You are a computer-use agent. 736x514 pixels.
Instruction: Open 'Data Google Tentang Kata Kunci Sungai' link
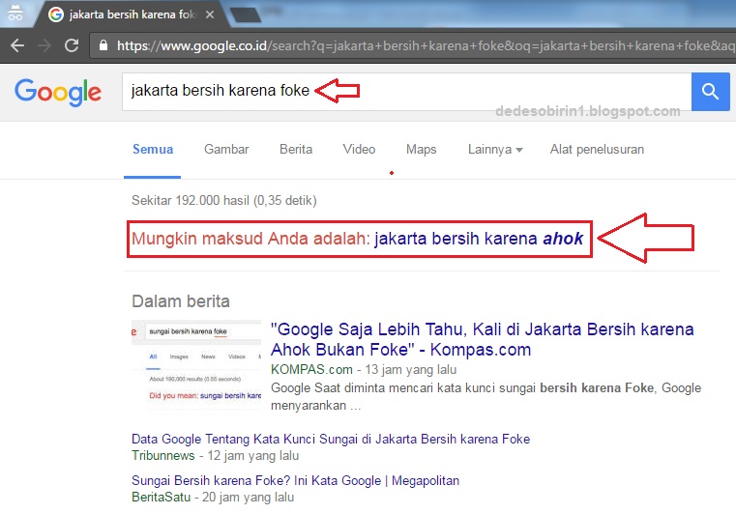(331, 439)
